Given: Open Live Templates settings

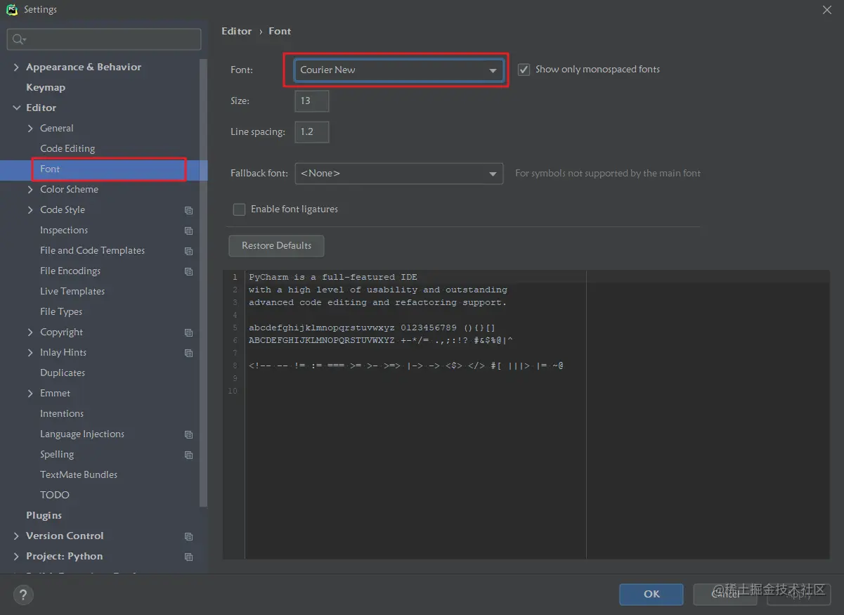Looking at the screenshot, I should pyautogui.click(x=72, y=292).
